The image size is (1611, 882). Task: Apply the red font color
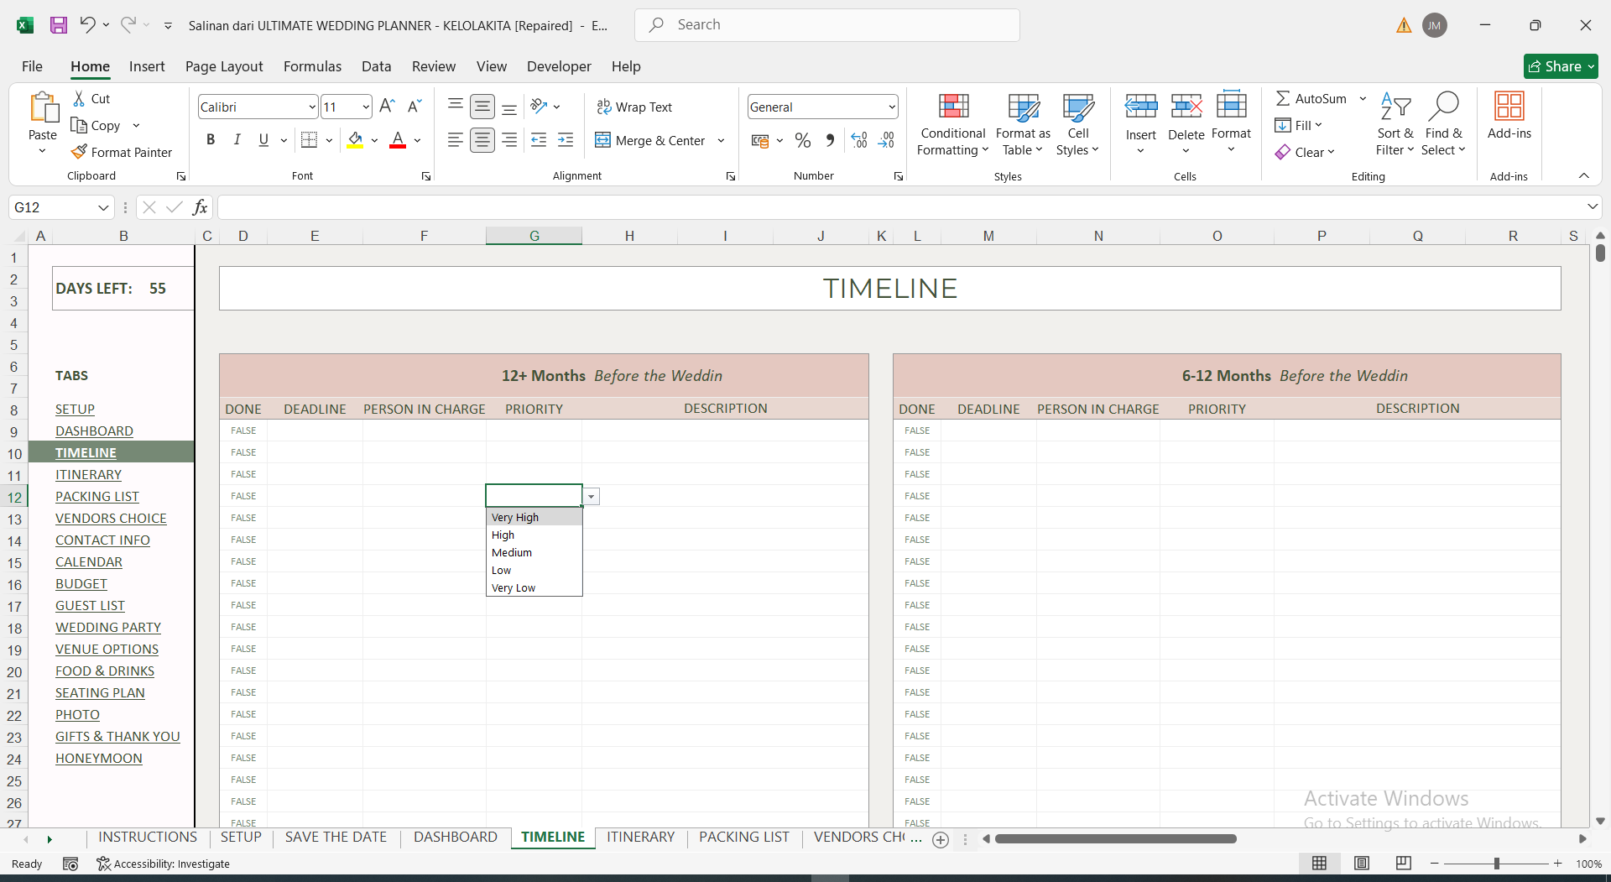tap(398, 140)
